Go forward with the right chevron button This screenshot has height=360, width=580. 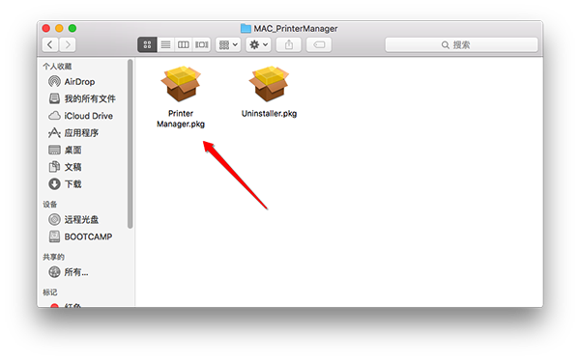pyautogui.click(x=68, y=44)
